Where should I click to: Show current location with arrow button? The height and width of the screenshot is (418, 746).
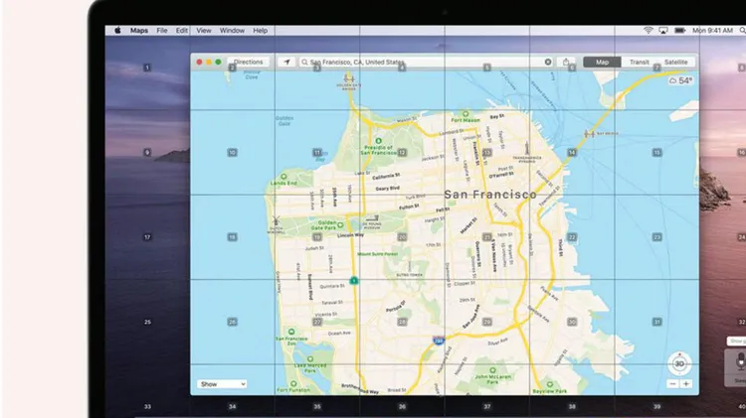(286, 63)
